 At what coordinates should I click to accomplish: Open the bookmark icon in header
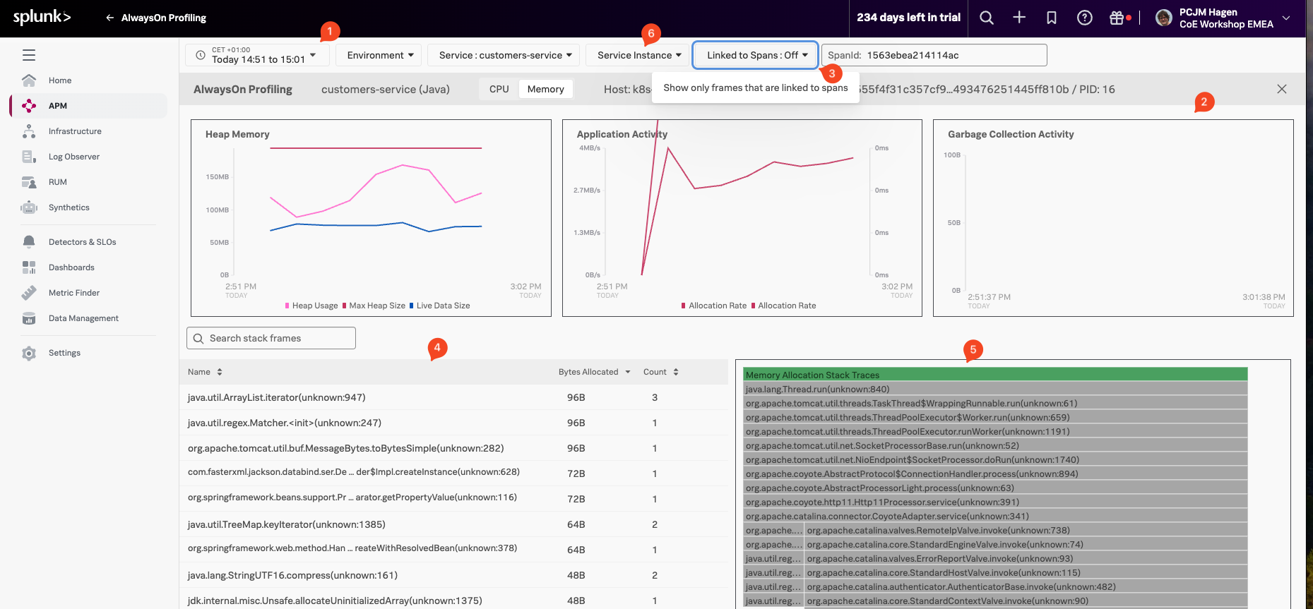point(1052,18)
